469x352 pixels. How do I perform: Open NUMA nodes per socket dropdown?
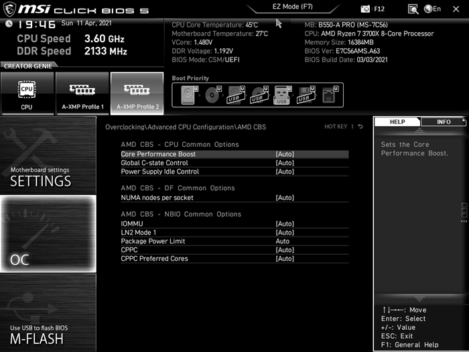(x=285, y=198)
